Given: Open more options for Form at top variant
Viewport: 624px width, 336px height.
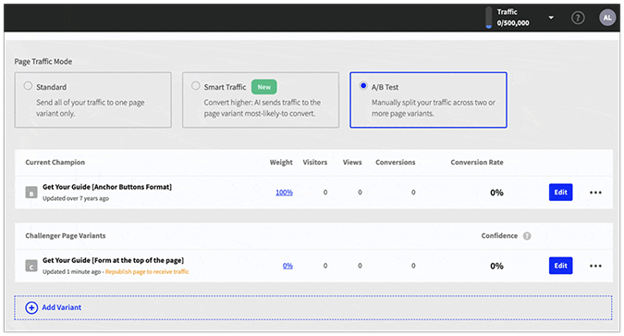Looking at the screenshot, I should pos(595,266).
